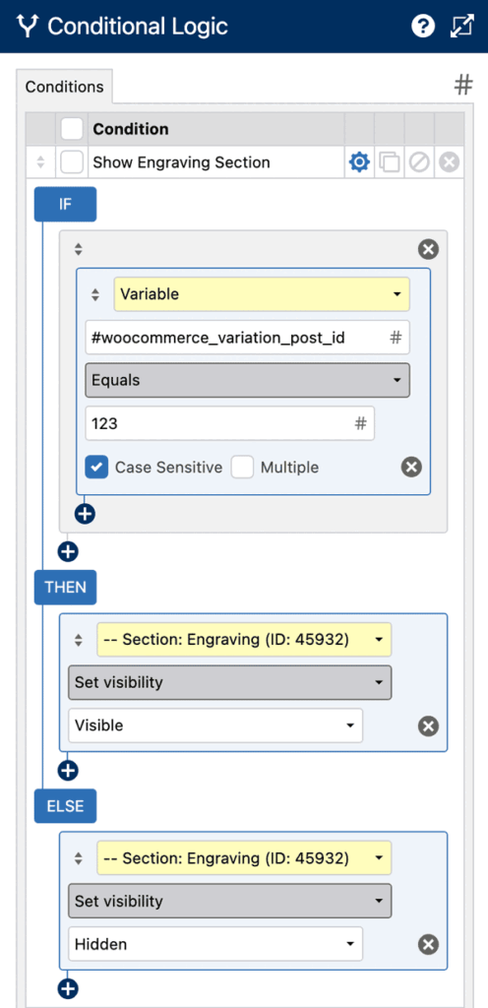The height and width of the screenshot is (1008, 488).
Task: Click the hash icon beside the Conditions tab
Action: 463,85
